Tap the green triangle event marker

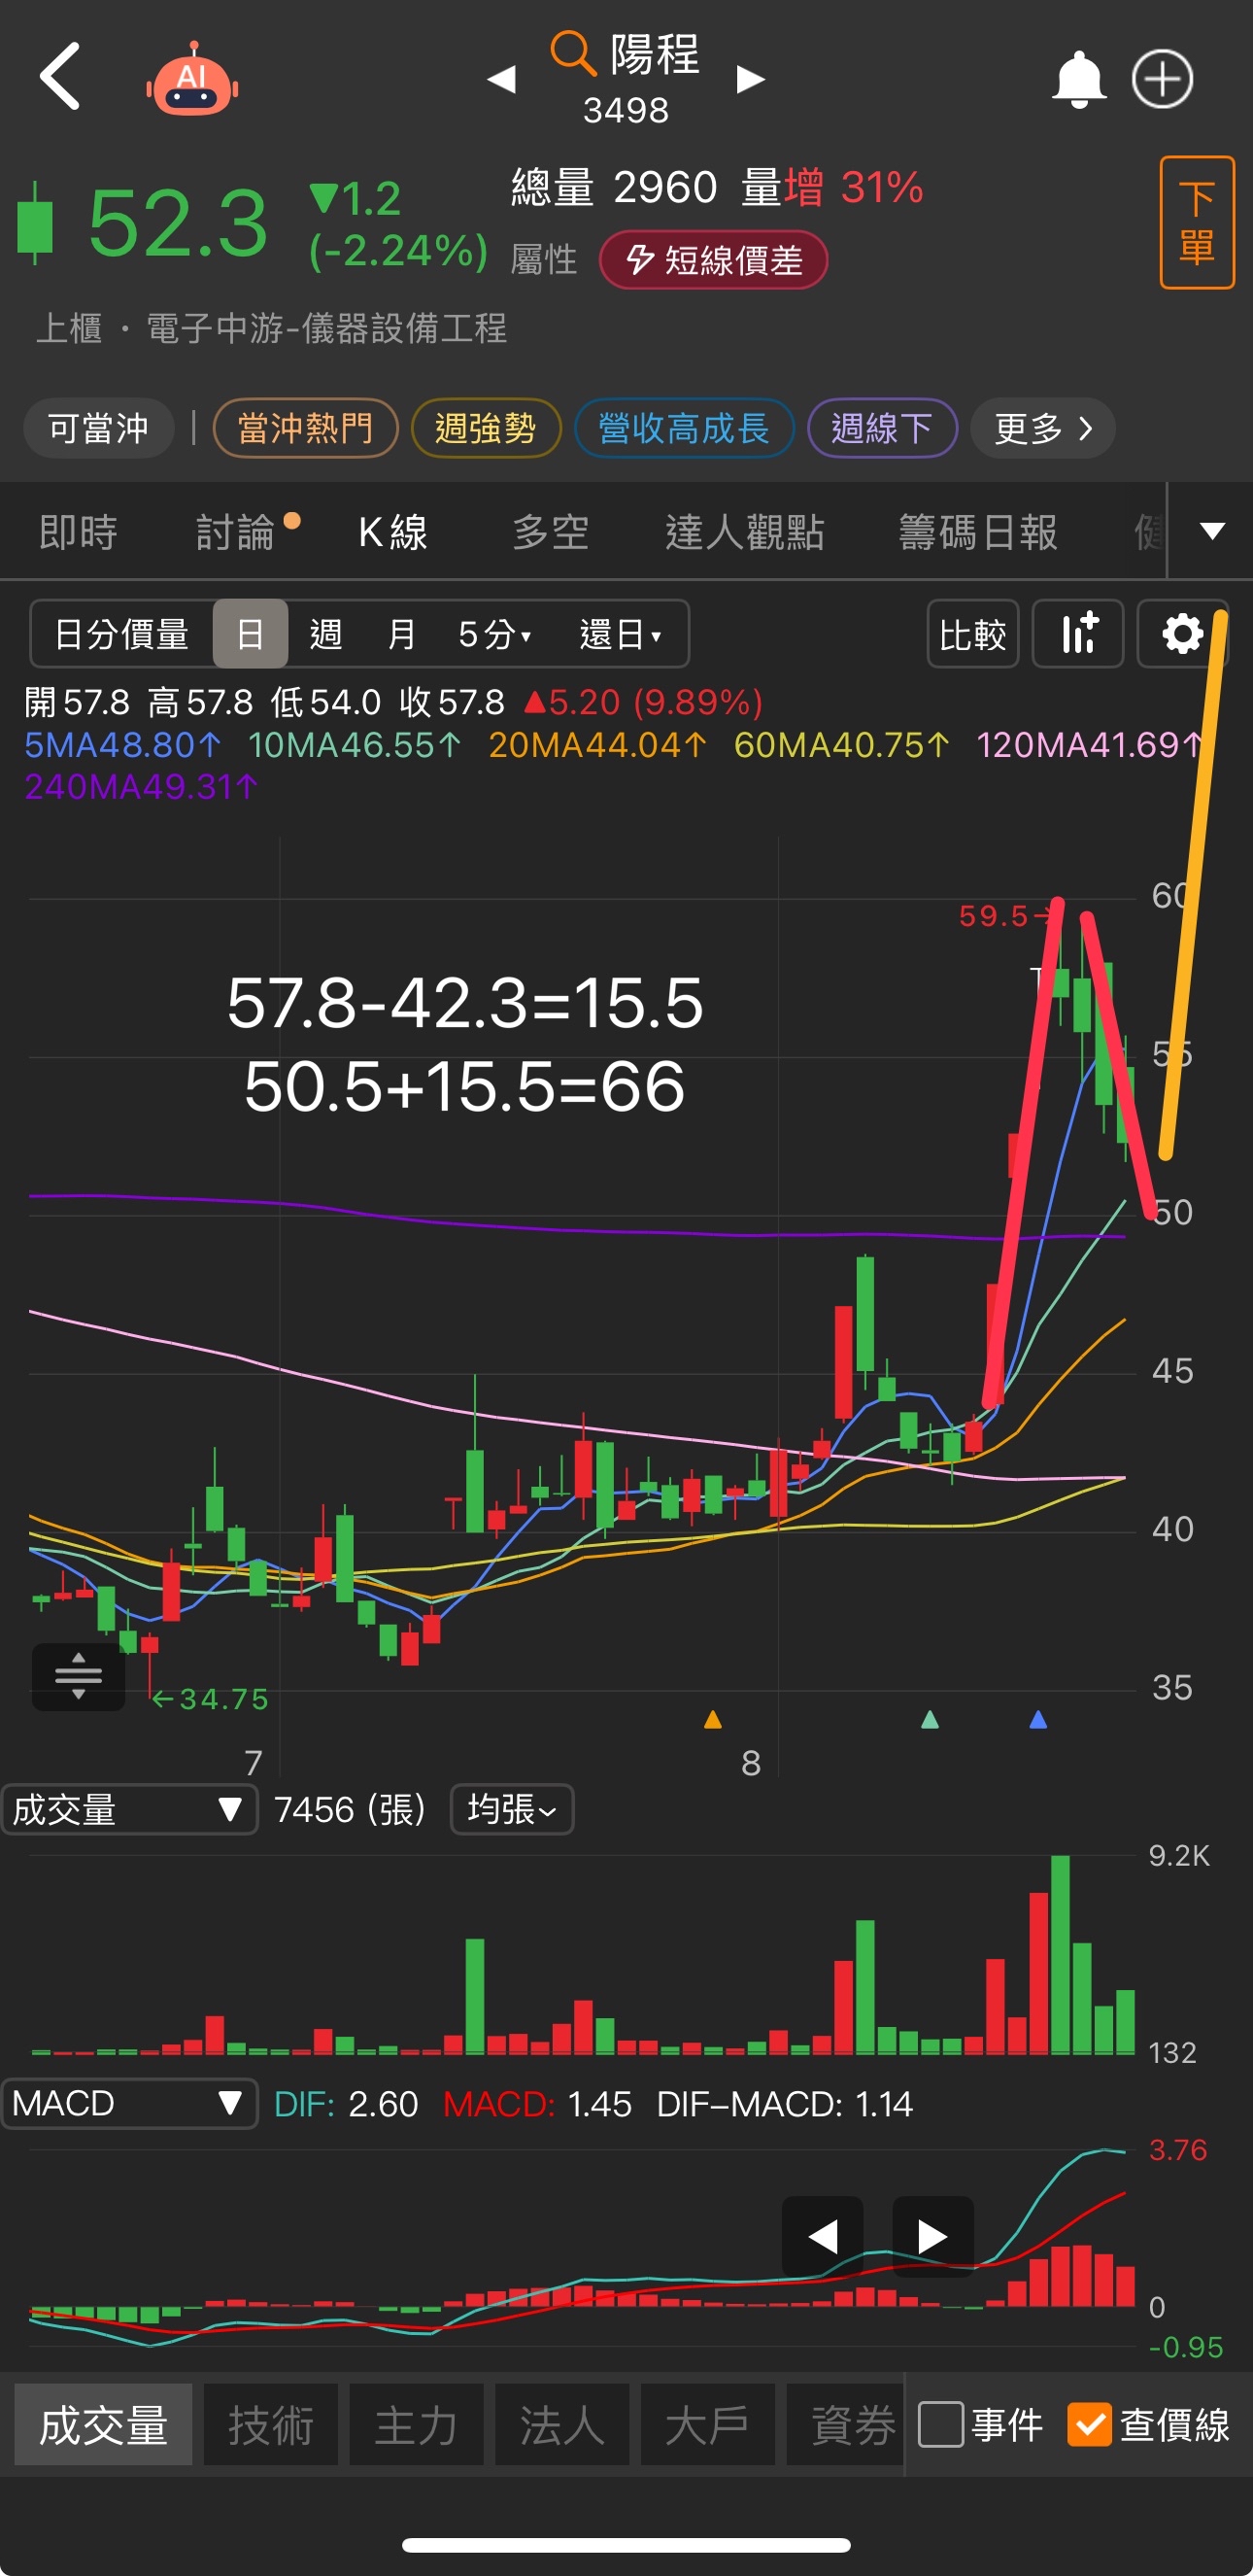pyautogui.click(x=930, y=1719)
